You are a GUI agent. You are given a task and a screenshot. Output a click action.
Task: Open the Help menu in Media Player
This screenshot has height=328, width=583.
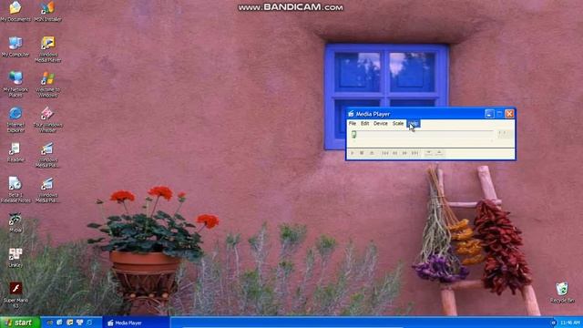(x=413, y=124)
